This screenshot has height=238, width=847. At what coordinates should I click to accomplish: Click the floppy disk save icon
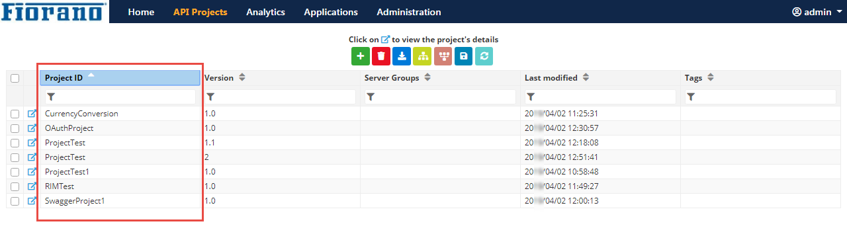click(x=463, y=56)
